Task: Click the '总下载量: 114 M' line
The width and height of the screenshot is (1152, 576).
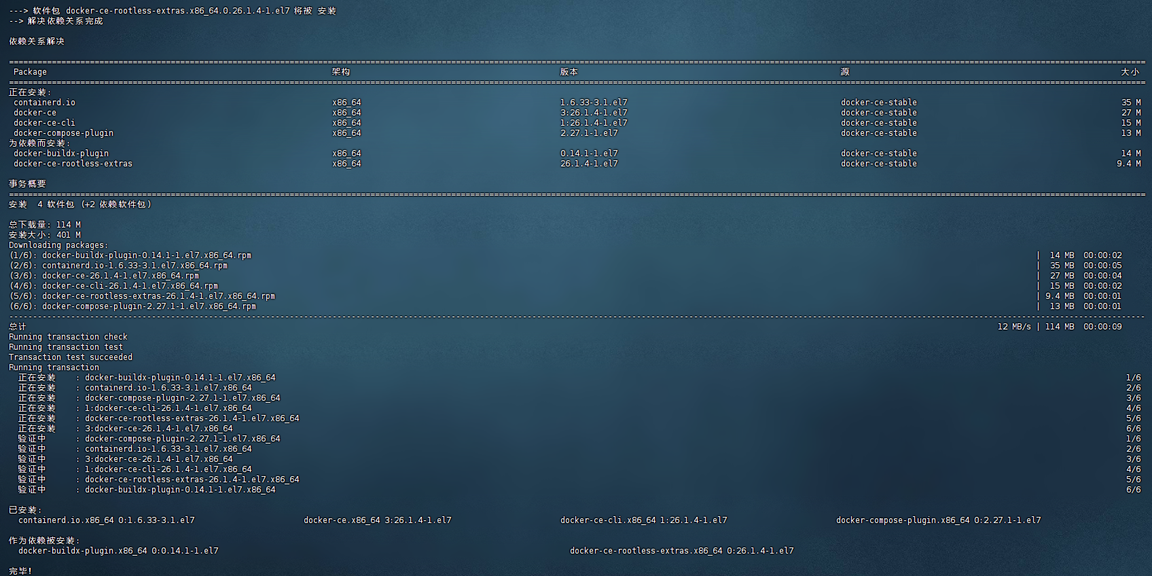Action: (x=45, y=225)
